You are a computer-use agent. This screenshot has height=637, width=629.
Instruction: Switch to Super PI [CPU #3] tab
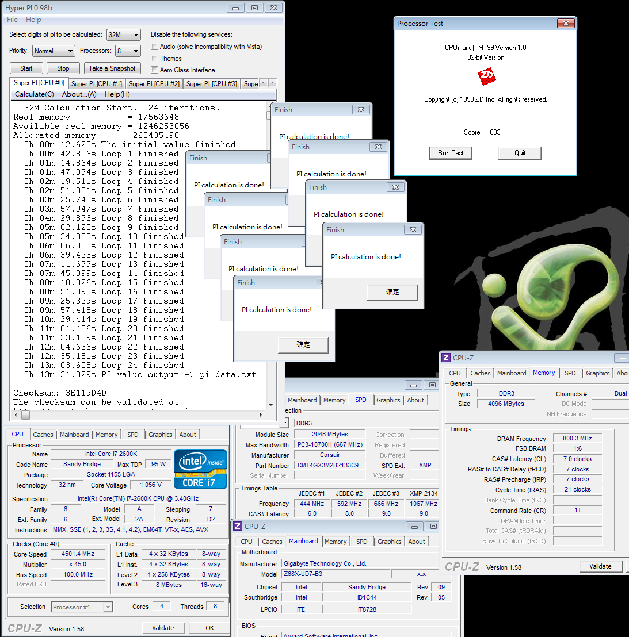click(211, 84)
